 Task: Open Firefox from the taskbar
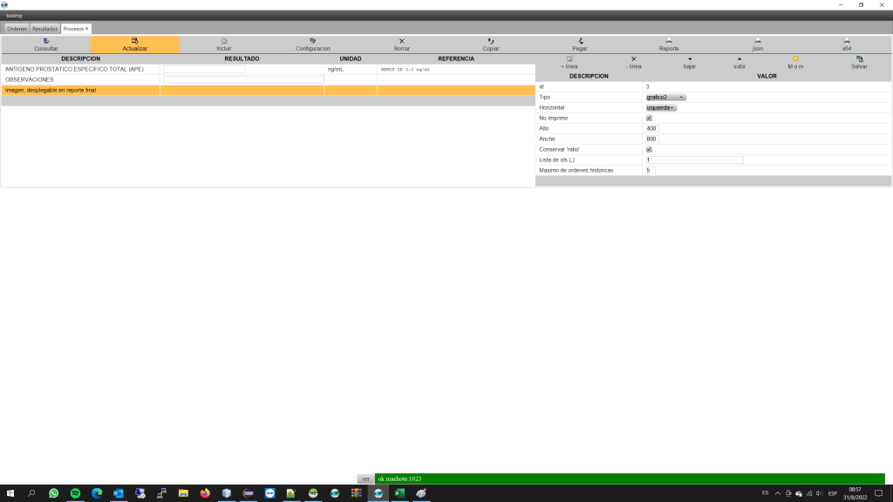pyautogui.click(x=205, y=493)
